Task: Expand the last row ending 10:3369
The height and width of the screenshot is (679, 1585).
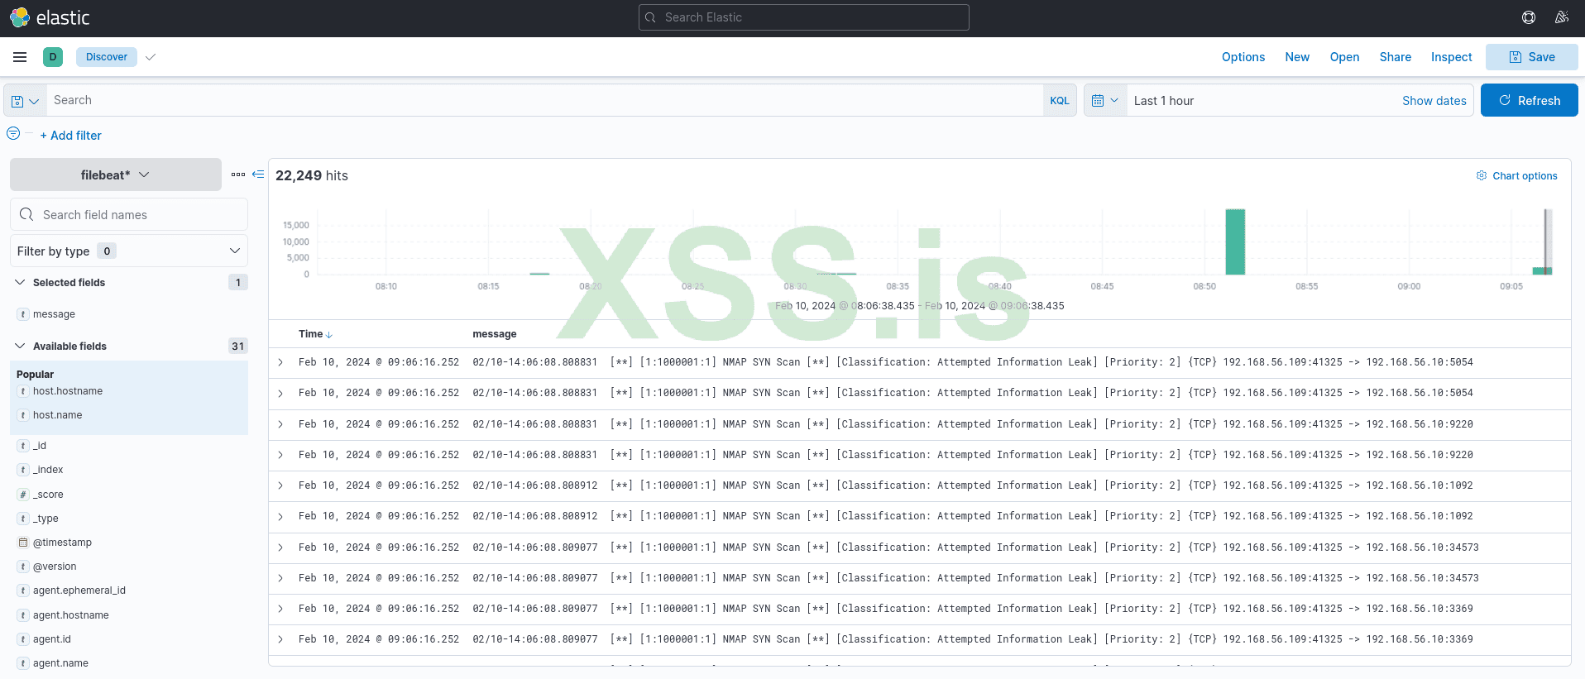Action: [x=280, y=639]
